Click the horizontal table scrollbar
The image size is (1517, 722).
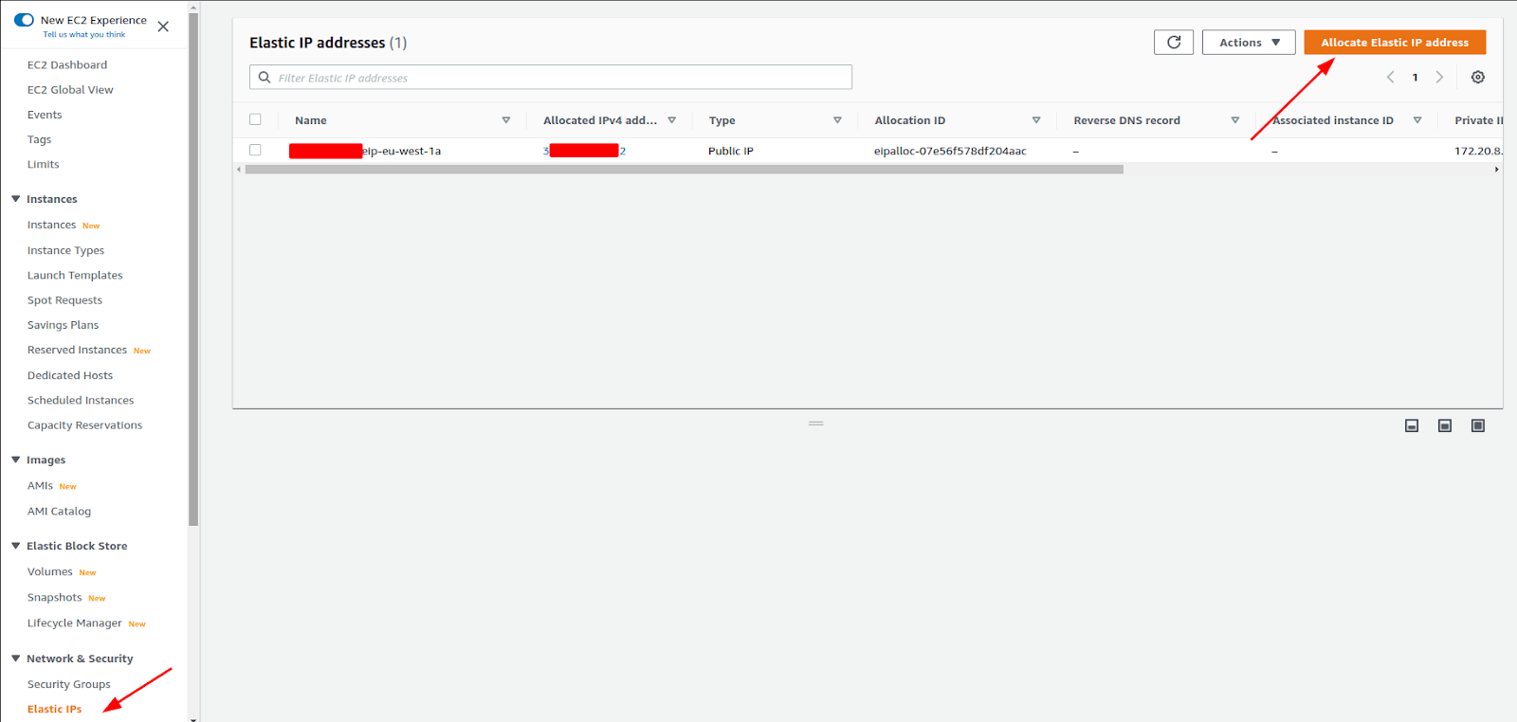[683, 170]
